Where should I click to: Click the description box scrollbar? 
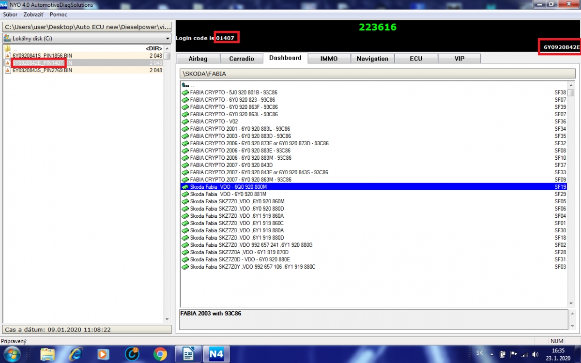tap(571, 319)
